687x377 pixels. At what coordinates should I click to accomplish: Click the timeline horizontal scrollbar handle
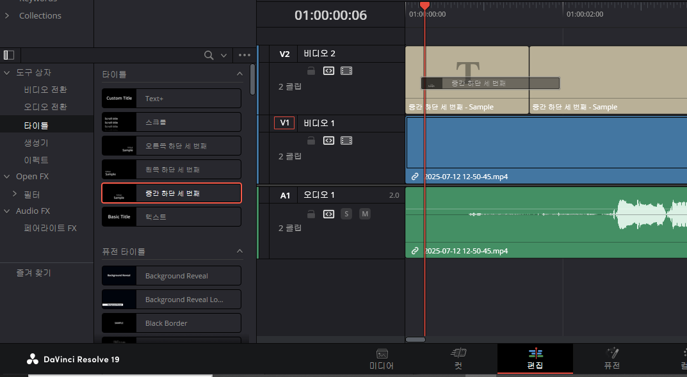tap(416, 339)
